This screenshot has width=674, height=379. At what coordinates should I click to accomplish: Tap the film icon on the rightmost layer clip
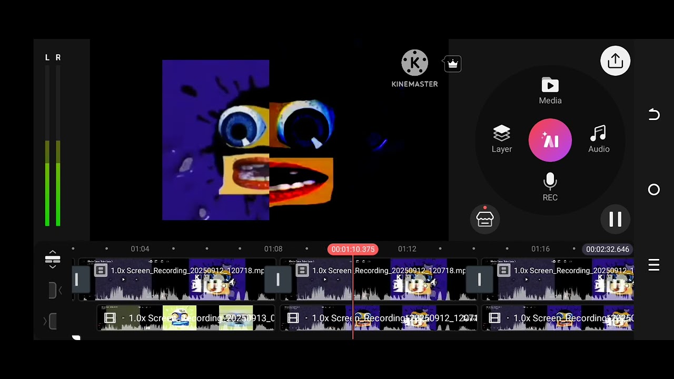(494, 318)
